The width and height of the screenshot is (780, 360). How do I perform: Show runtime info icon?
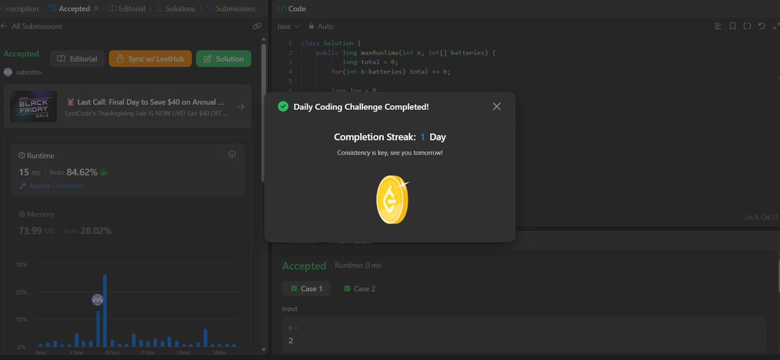pos(232,155)
